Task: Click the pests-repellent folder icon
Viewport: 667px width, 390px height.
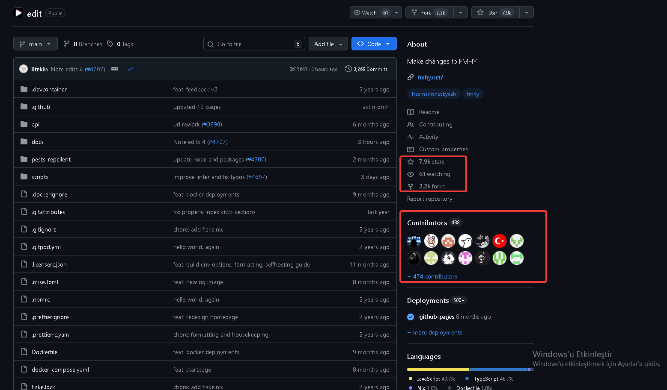Action: pos(24,159)
